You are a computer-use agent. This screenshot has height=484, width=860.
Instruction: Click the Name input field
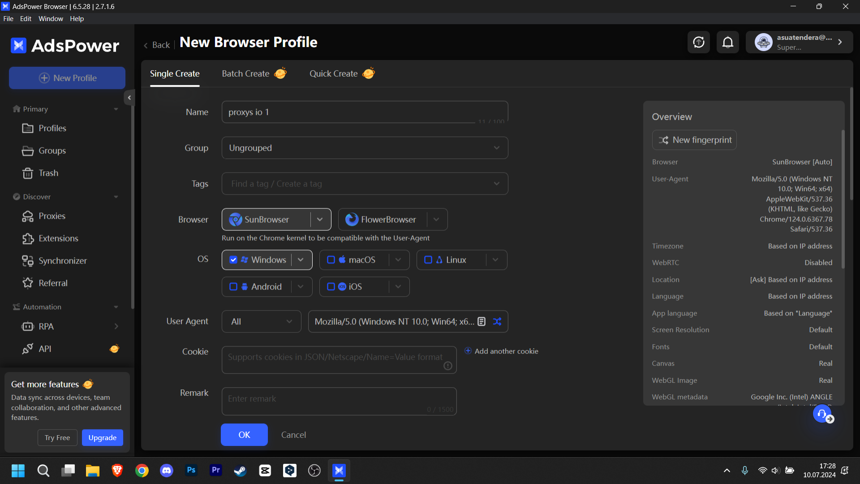tap(365, 112)
